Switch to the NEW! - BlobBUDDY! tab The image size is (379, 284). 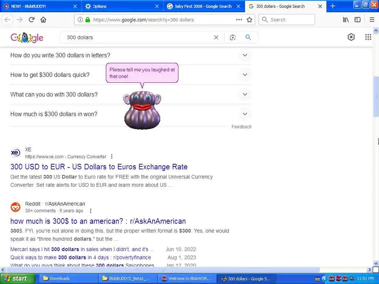click(x=40, y=6)
